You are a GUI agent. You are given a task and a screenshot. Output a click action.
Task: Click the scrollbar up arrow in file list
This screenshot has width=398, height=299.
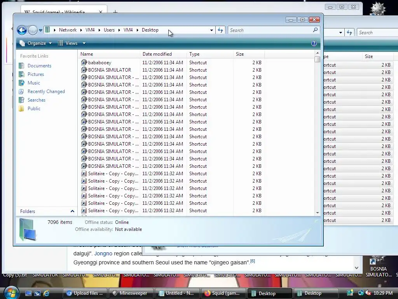pyautogui.click(x=317, y=53)
